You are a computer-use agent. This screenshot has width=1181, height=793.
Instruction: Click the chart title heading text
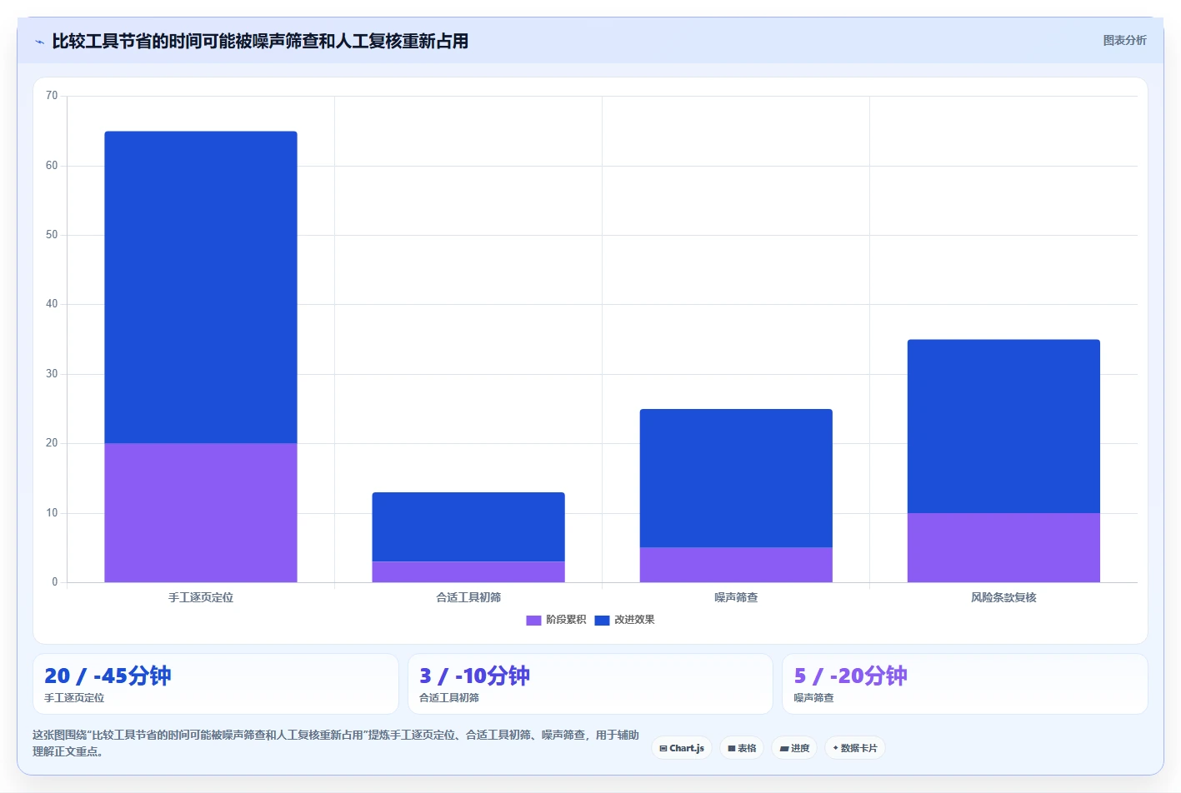tap(260, 41)
